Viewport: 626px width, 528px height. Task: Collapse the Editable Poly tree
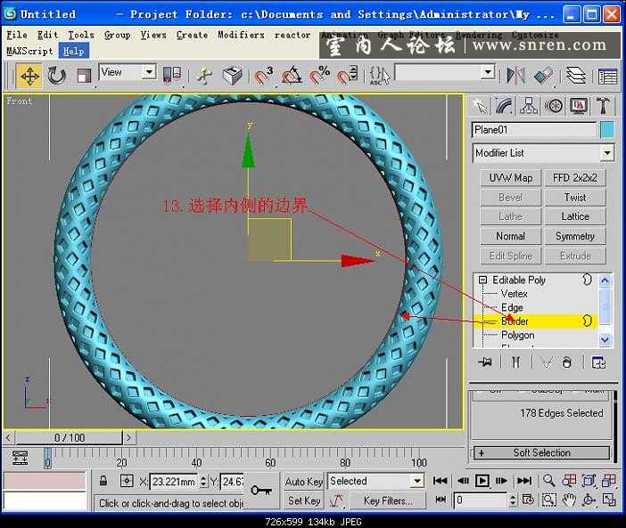(482, 280)
